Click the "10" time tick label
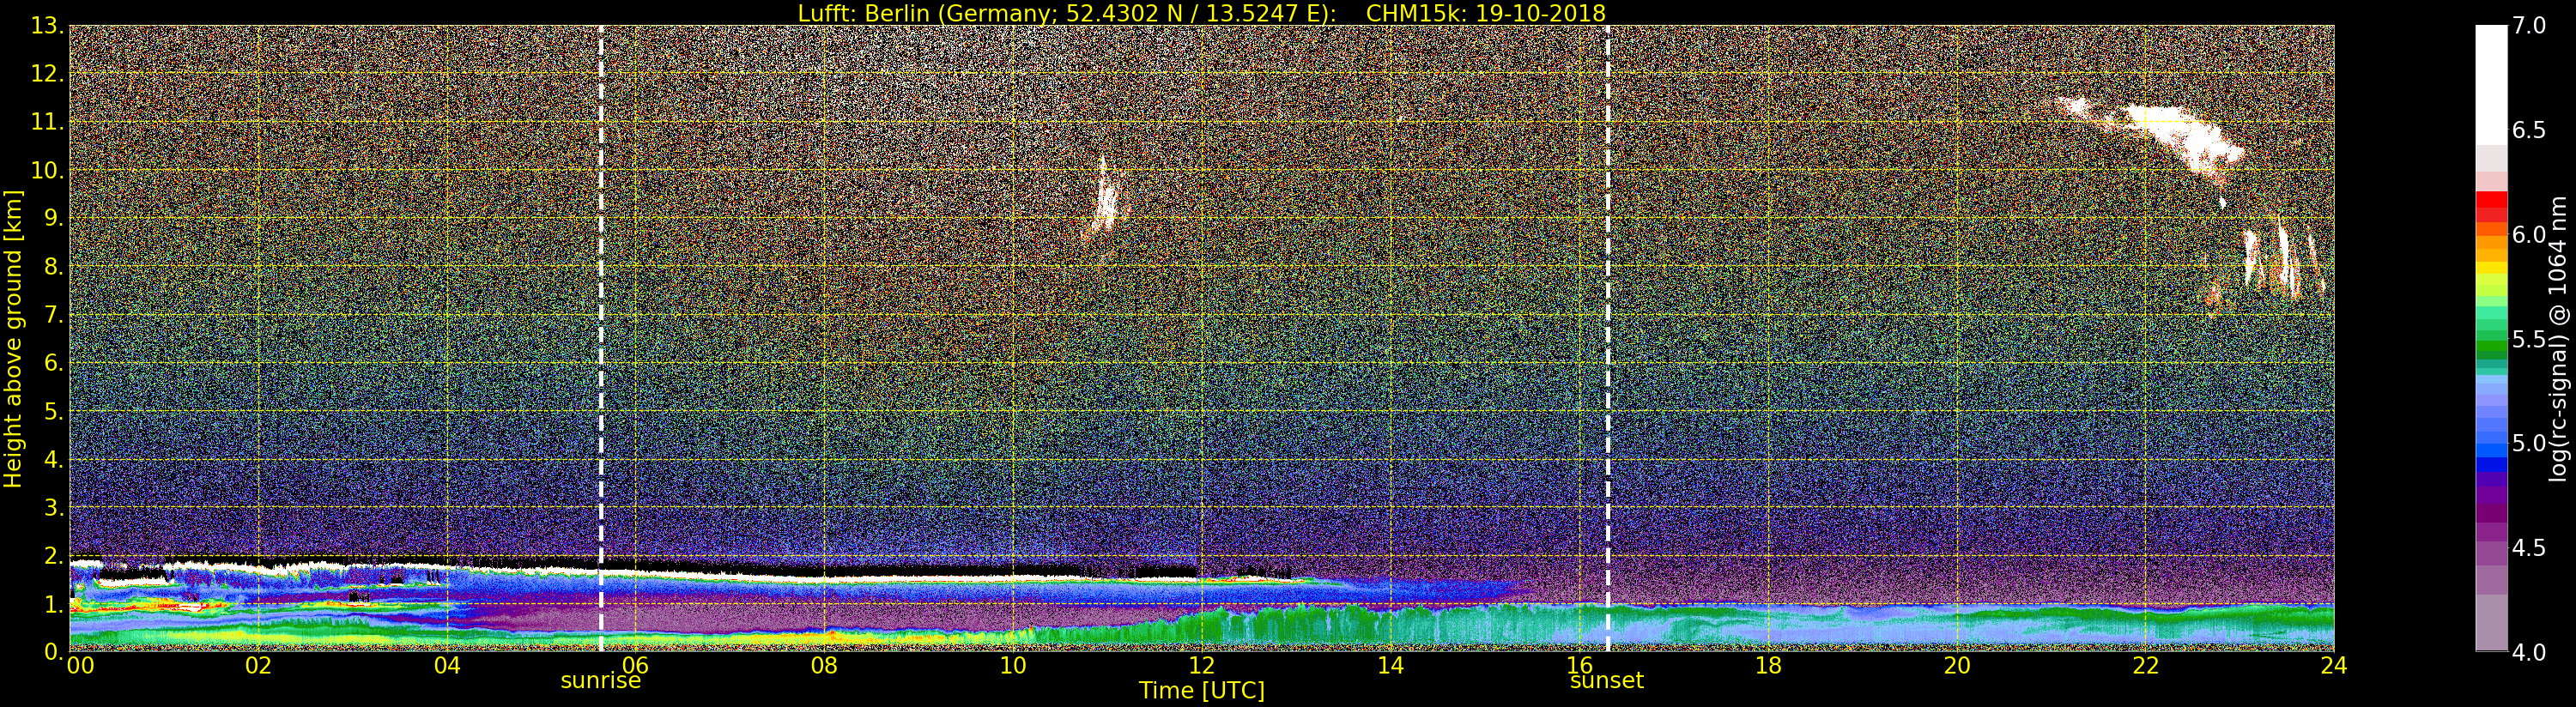The image size is (2576, 707). coord(1013,666)
